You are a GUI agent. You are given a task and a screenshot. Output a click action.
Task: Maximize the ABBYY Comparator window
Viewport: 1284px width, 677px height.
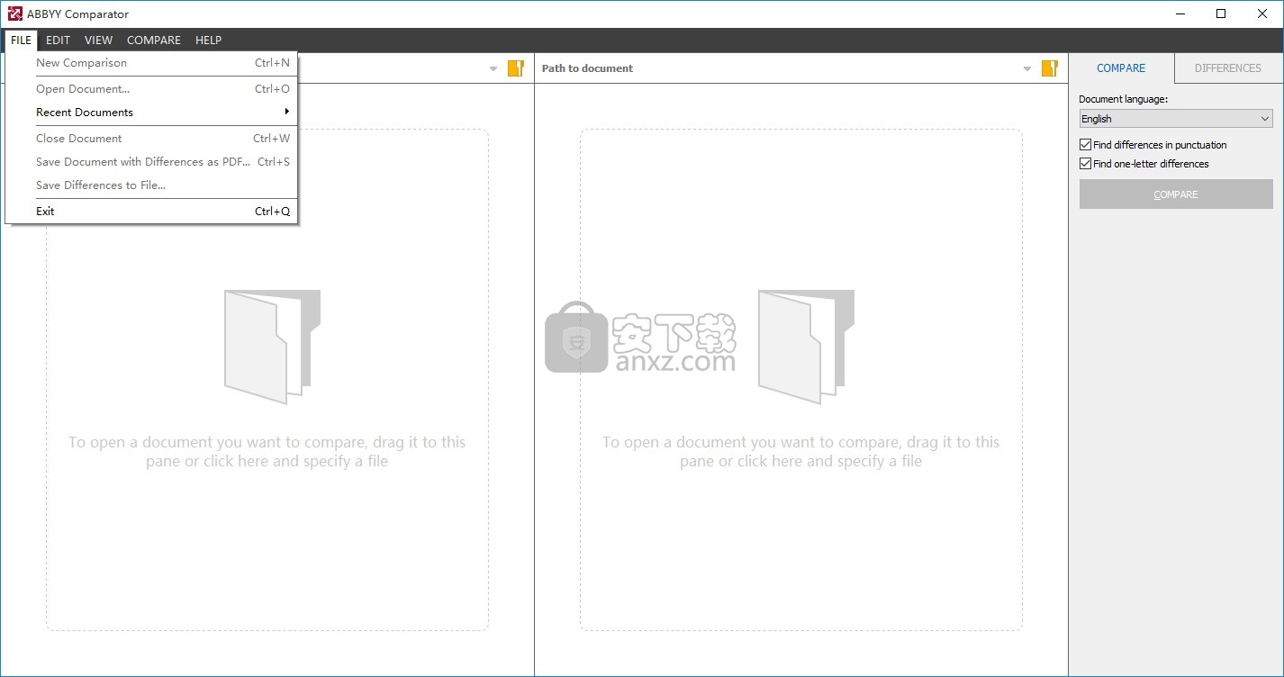(x=1221, y=14)
